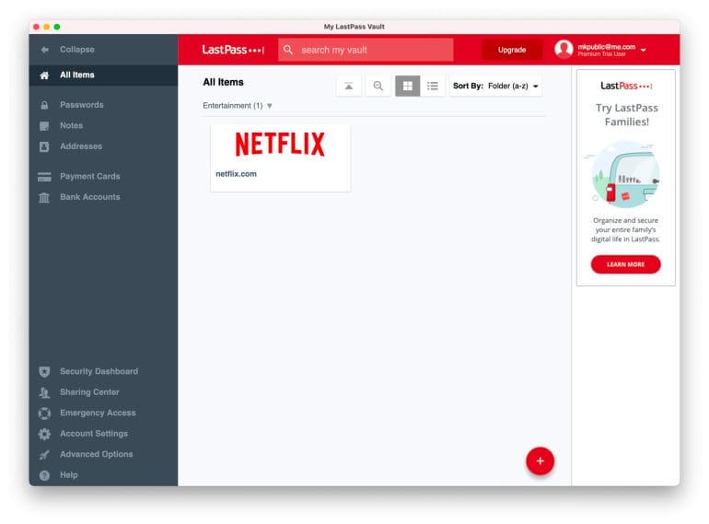The image size is (709, 524).
Task: Open the mkpublic@me.com account menu
Action: [x=601, y=50]
